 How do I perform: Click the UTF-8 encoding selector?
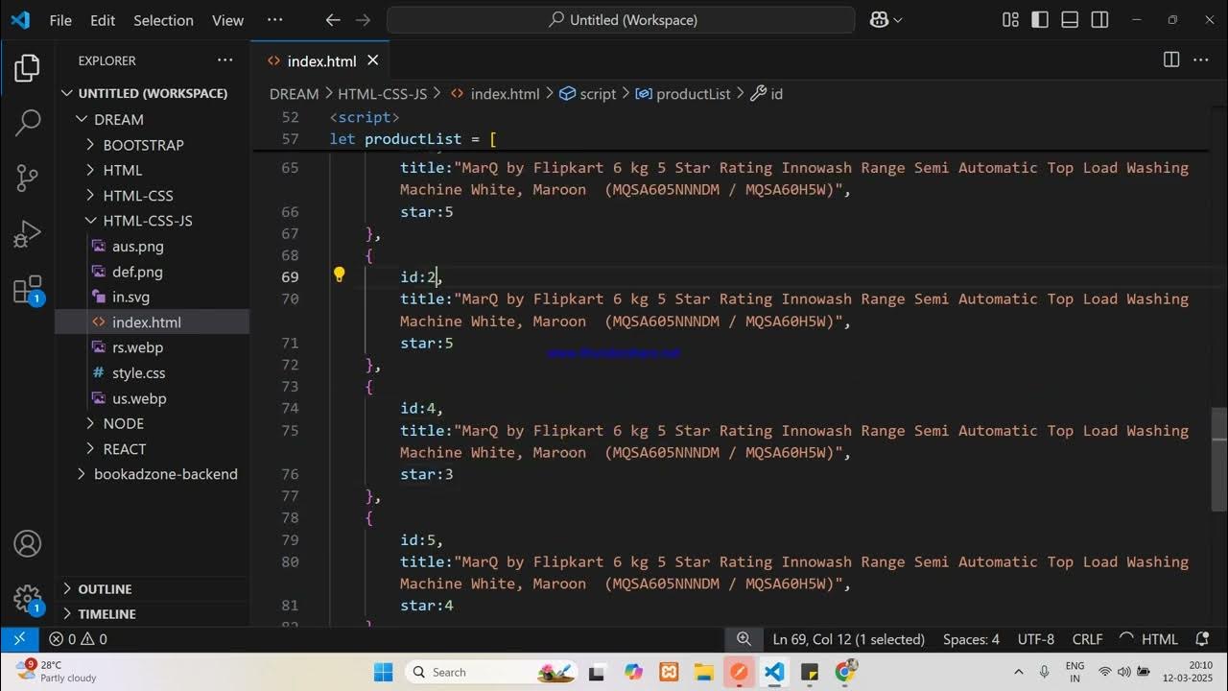(x=1036, y=639)
